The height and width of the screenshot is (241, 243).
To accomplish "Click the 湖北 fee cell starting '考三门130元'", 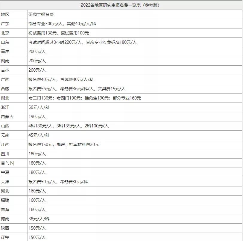I will (85, 98).
